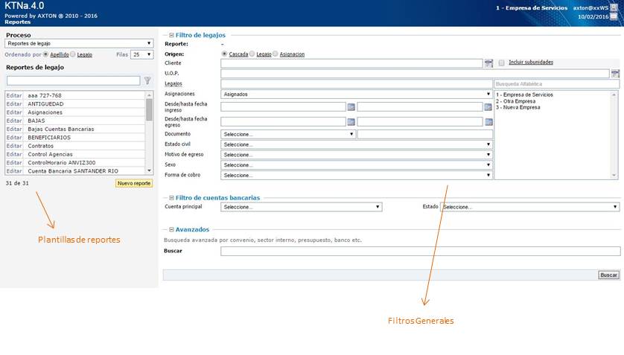Open calendar for fecha egreso start date

pyautogui.click(x=351, y=122)
